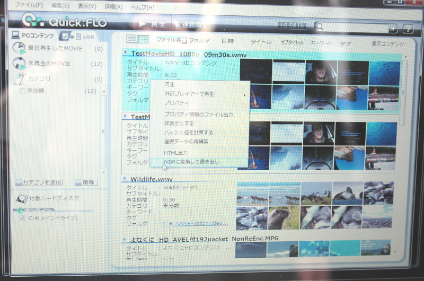The height and width of the screenshot is (281, 424).
Task: Toggle the 未分類 category checkbox
Action: pyautogui.click(x=23, y=91)
